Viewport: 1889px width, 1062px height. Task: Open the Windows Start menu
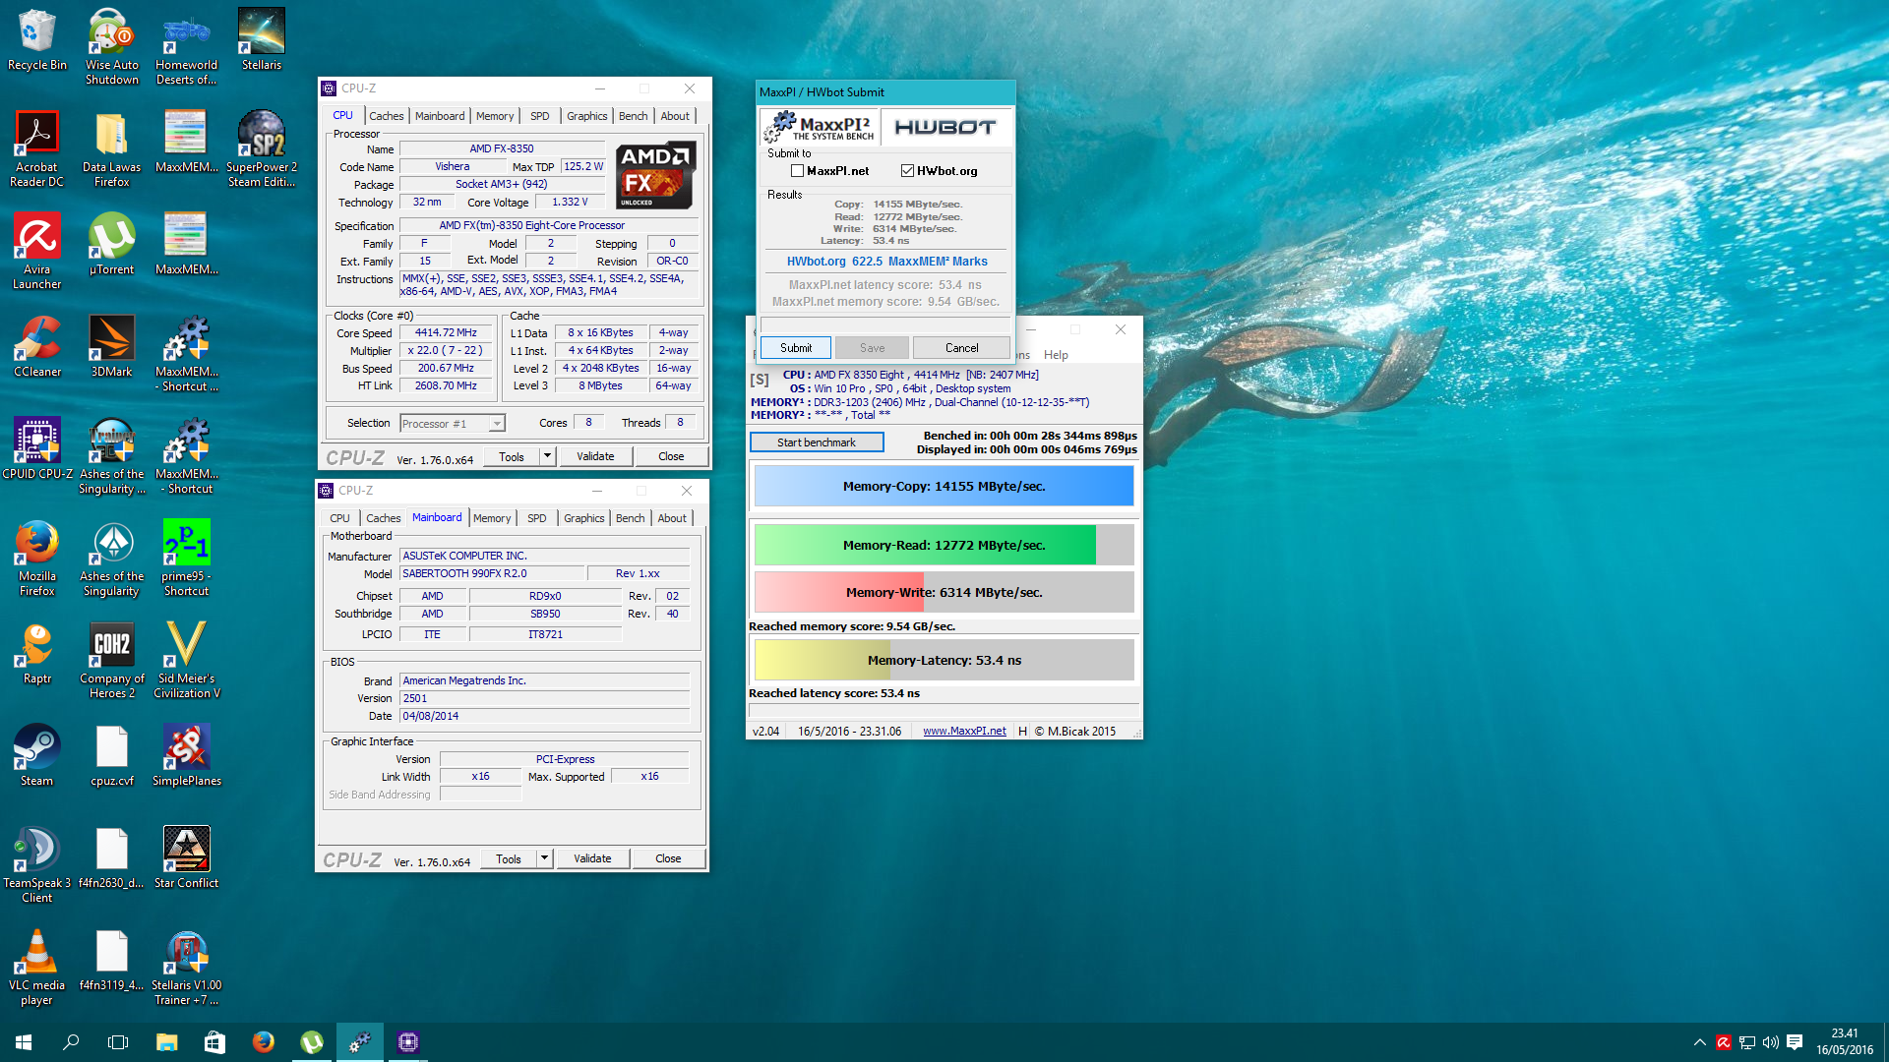pos(24,1041)
